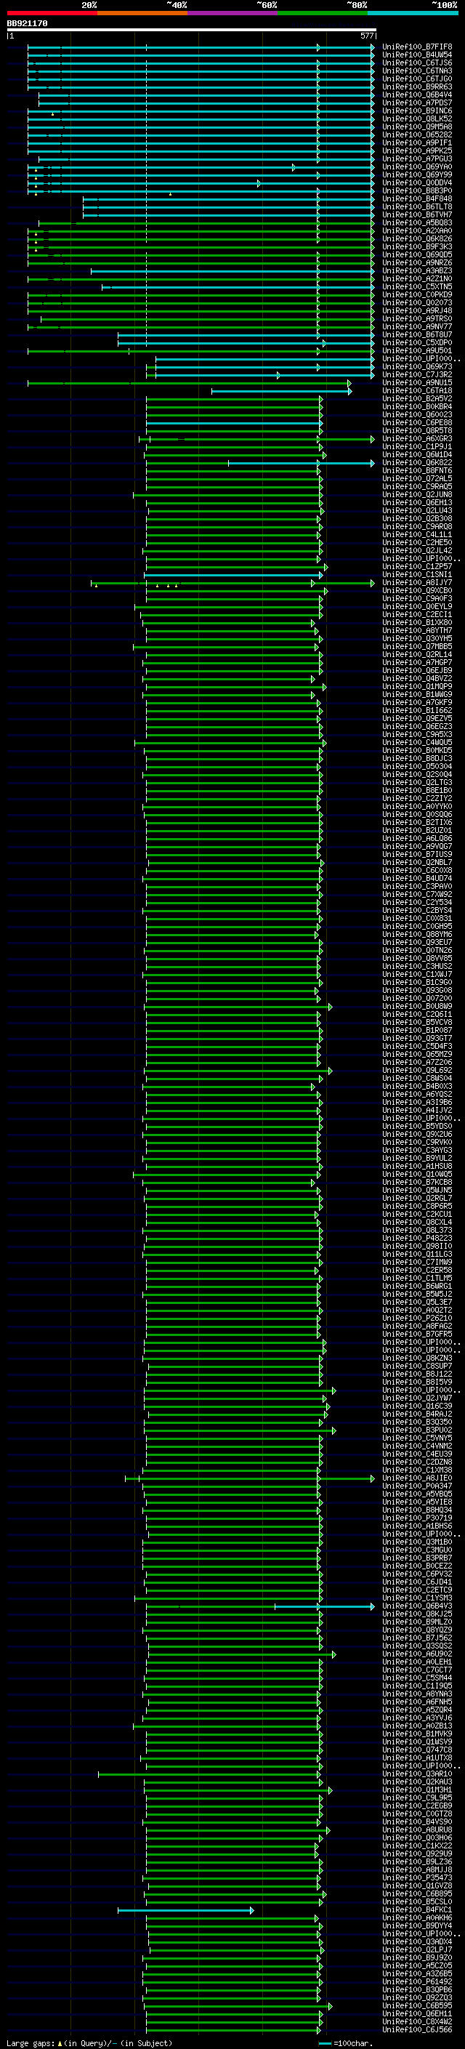Open hit UniRef100_C6B595
465x2049 pixels.
(x=417, y=2005)
